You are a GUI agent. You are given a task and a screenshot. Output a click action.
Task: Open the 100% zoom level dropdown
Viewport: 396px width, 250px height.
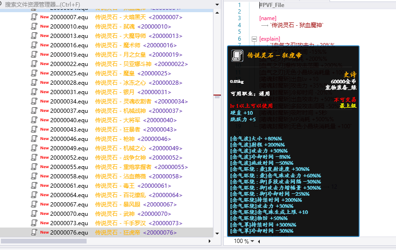click(252, 241)
